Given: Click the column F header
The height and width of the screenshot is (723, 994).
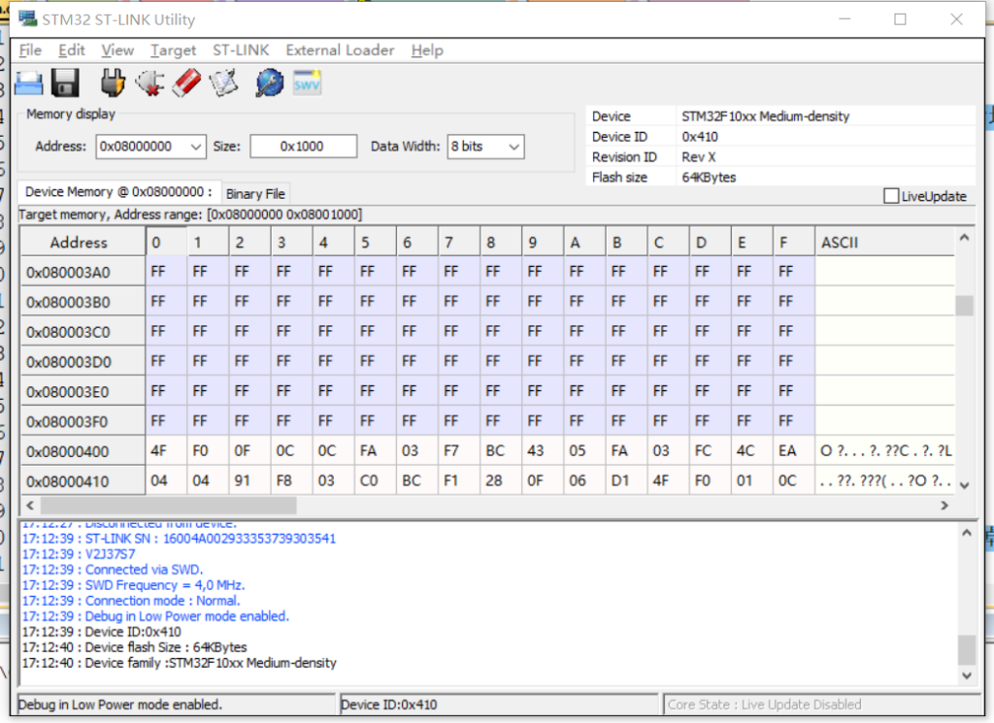Looking at the screenshot, I should click(794, 242).
